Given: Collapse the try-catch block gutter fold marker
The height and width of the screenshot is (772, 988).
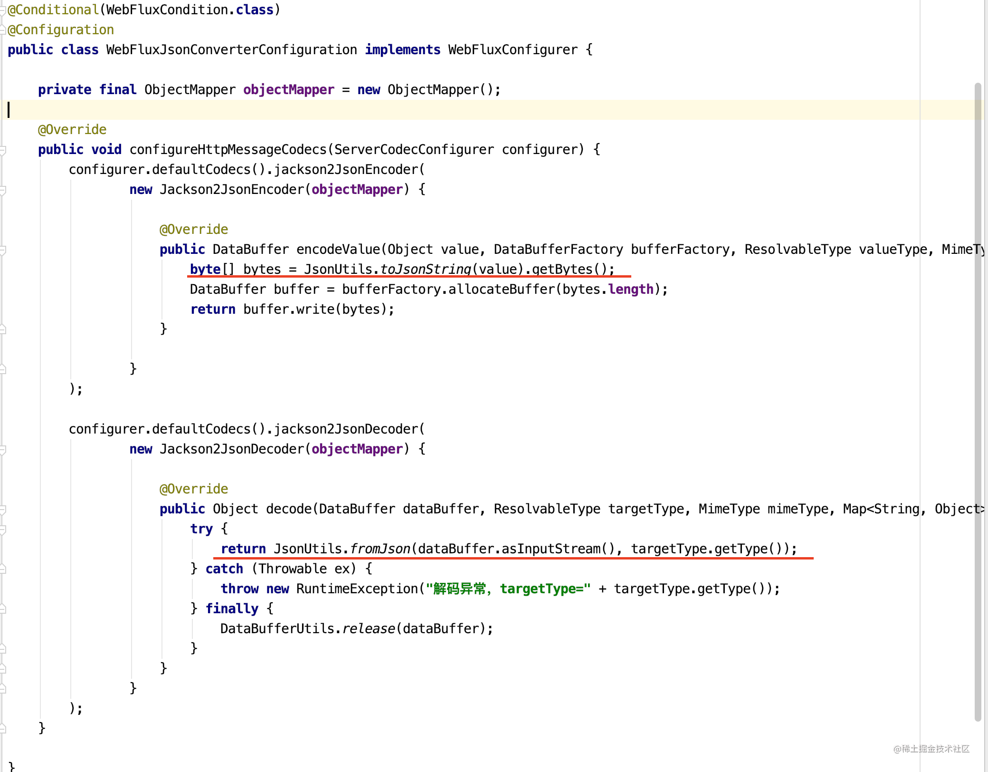Looking at the screenshot, I should click(x=3, y=529).
